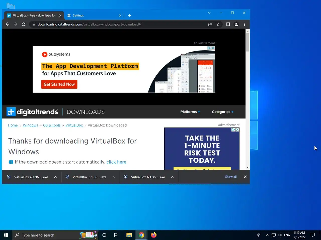Open the People taskbar icon
Image resolution: width=321 pixels, height=240 pixels.
point(259,235)
